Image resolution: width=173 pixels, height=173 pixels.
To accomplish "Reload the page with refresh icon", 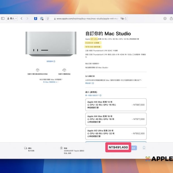I will tap(126, 19).
